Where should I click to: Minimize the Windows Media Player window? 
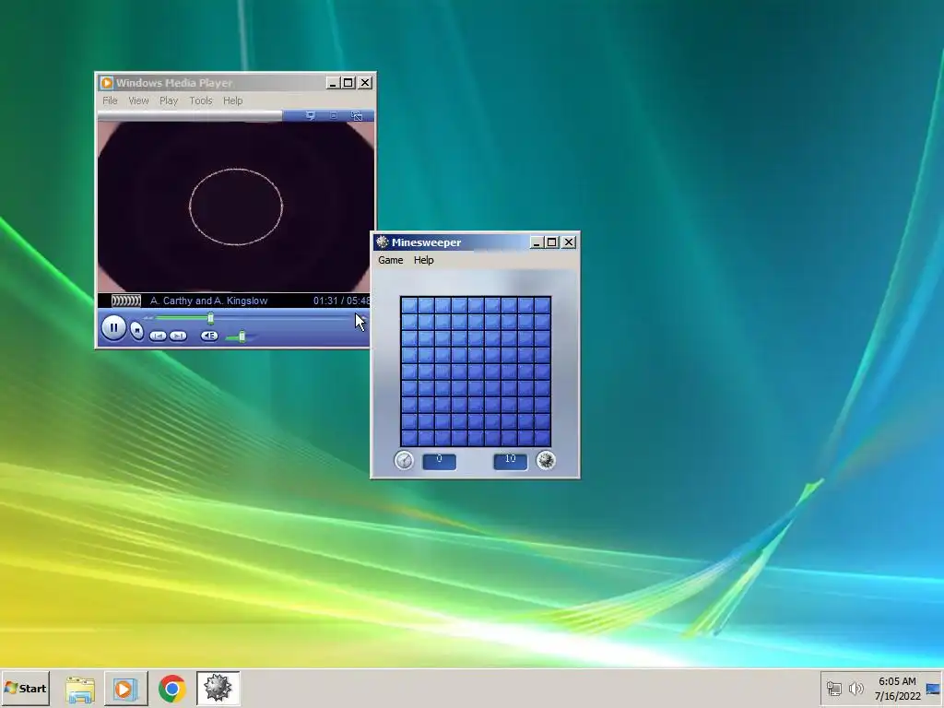(332, 82)
